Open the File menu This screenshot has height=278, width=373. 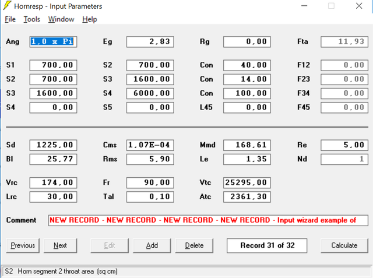[x=10, y=19]
